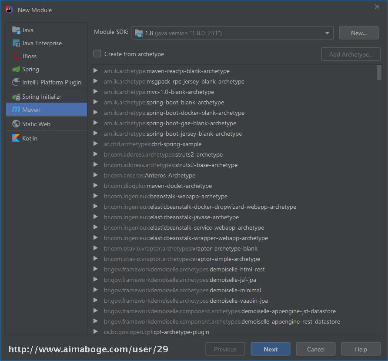Select Java Enterprise module type label
Screen dimensions: 388x361
point(42,43)
